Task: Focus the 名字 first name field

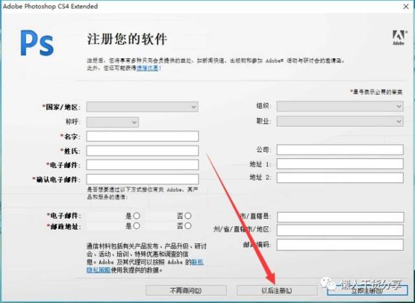Action: pyautogui.click(x=142, y=136)
